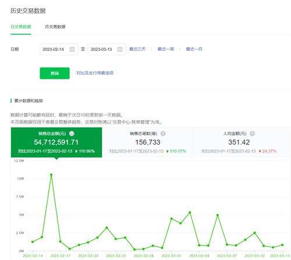Click the highest peak data point on chart

[x=51, y=175]
